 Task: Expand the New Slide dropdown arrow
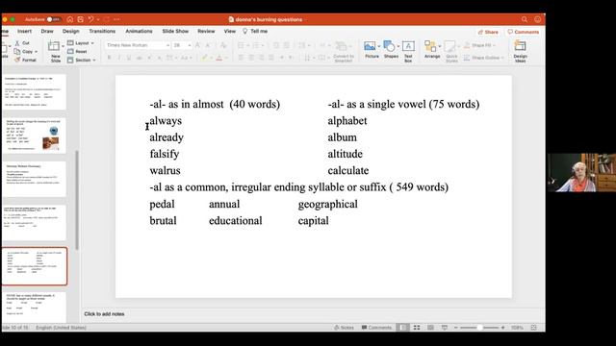(x=63, y=46)
